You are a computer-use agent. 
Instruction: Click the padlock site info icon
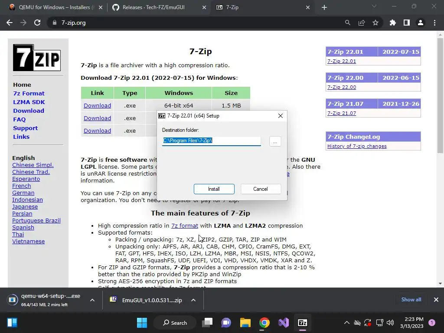pyautogui.click(x=54, y=23)
